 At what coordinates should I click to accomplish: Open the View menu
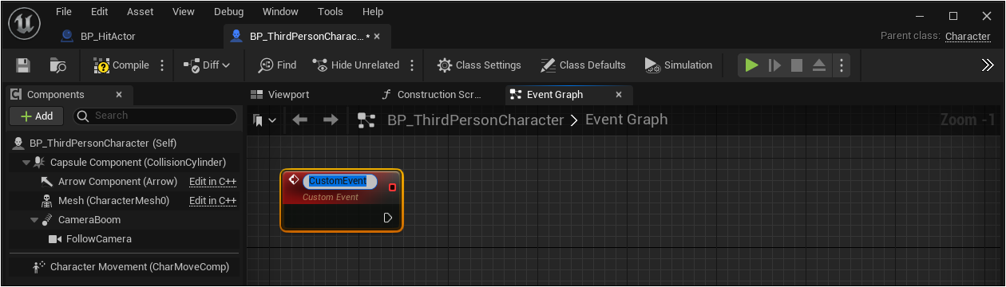click(x=184, y=12)
